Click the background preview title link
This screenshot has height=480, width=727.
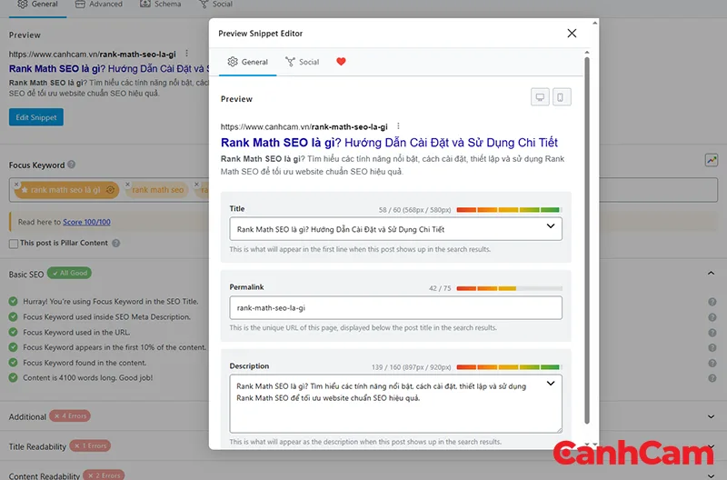tap(108, 69)
